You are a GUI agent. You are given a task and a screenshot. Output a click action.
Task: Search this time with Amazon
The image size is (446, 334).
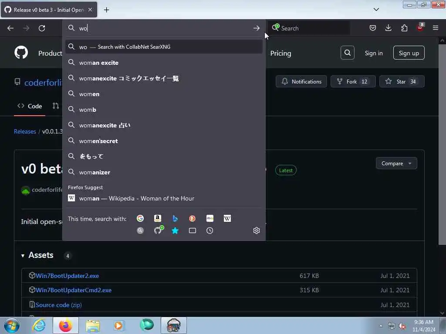[x=158, y=218]
